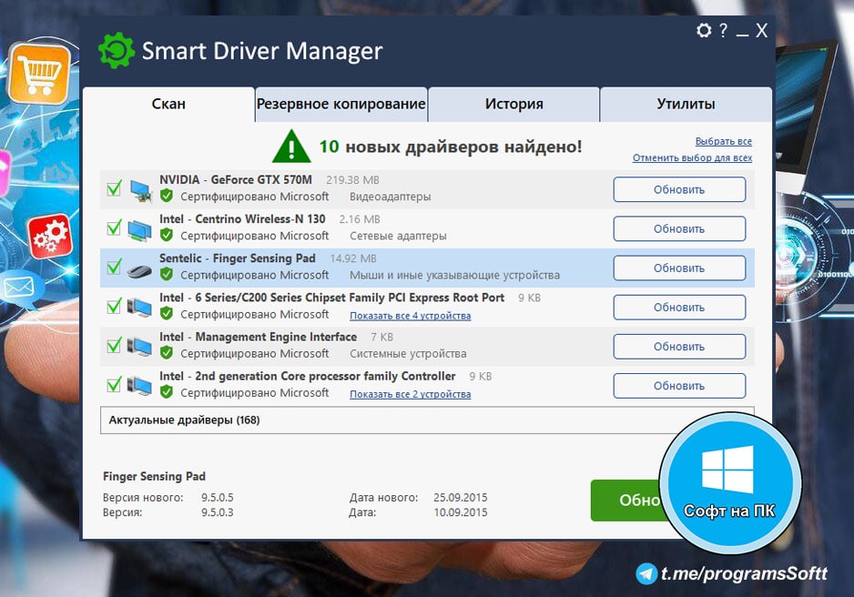
Task: Click the Отменить выбор для всех link
Action: pyautogui.click(x=692, y=157)
